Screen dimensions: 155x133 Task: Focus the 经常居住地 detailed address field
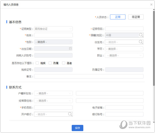pos(110,101)
